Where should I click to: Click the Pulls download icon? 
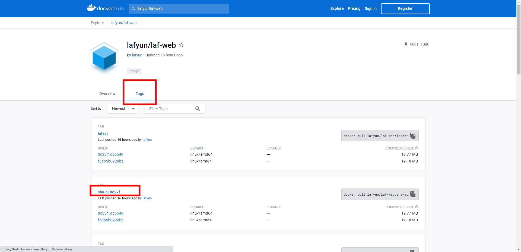406,44
